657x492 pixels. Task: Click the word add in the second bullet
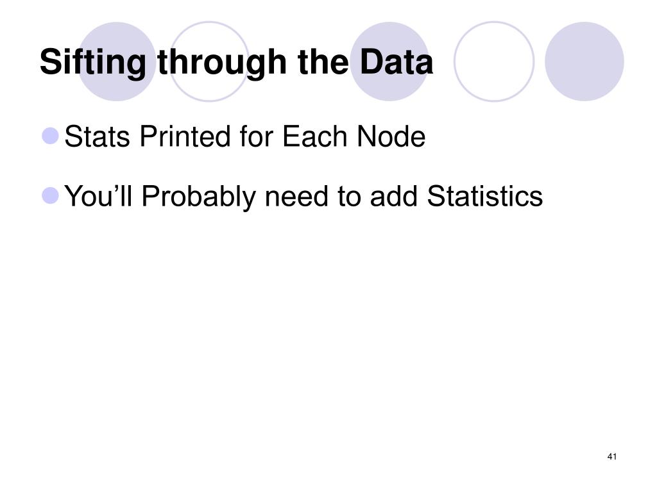pyautogui.click(x=394, y=196)
